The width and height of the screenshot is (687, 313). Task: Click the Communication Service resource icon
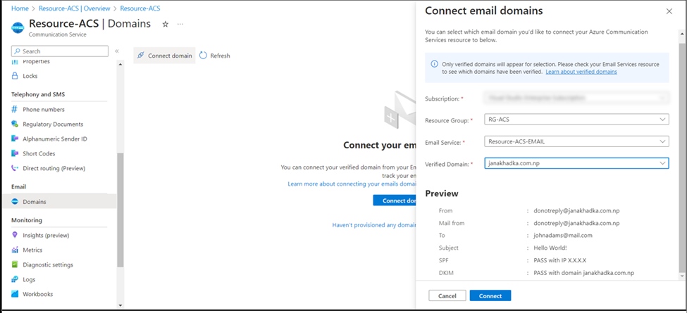18,27
